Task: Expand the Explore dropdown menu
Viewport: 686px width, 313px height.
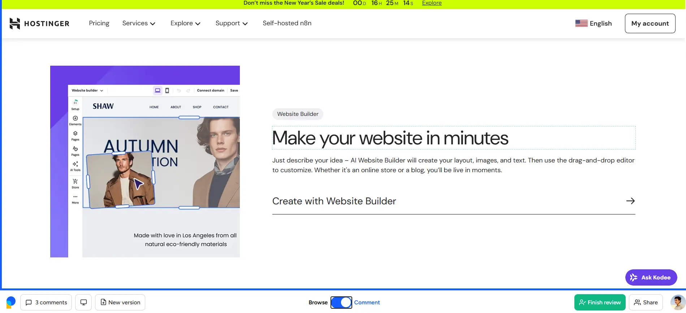Action: coord(185,23)
